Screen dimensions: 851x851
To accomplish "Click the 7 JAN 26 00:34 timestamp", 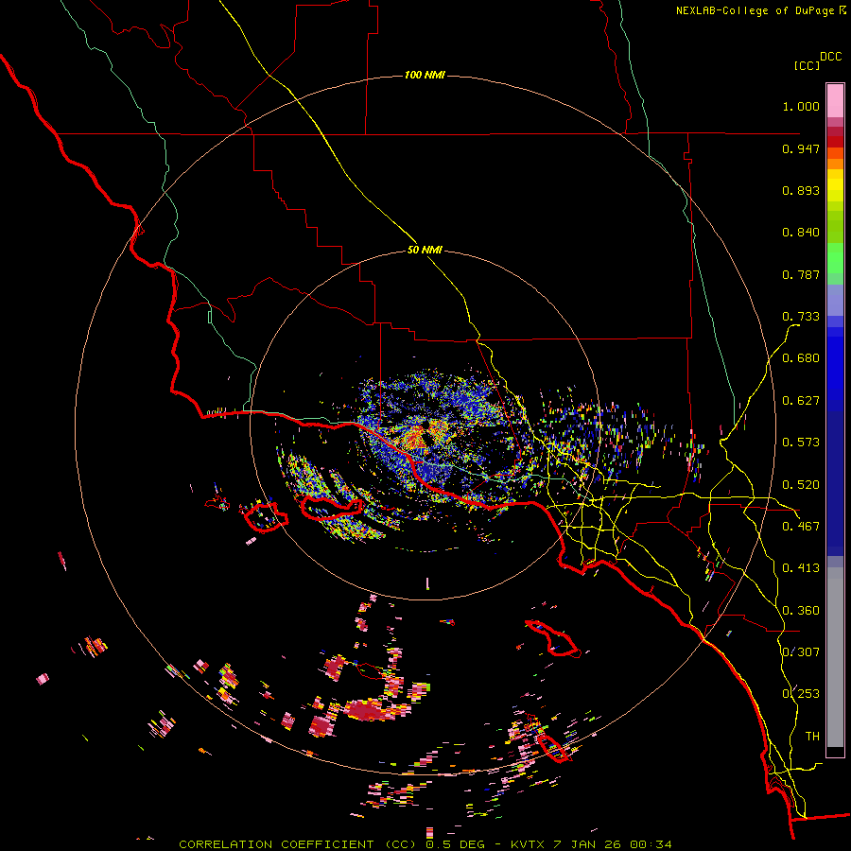I will pos(613,844).
